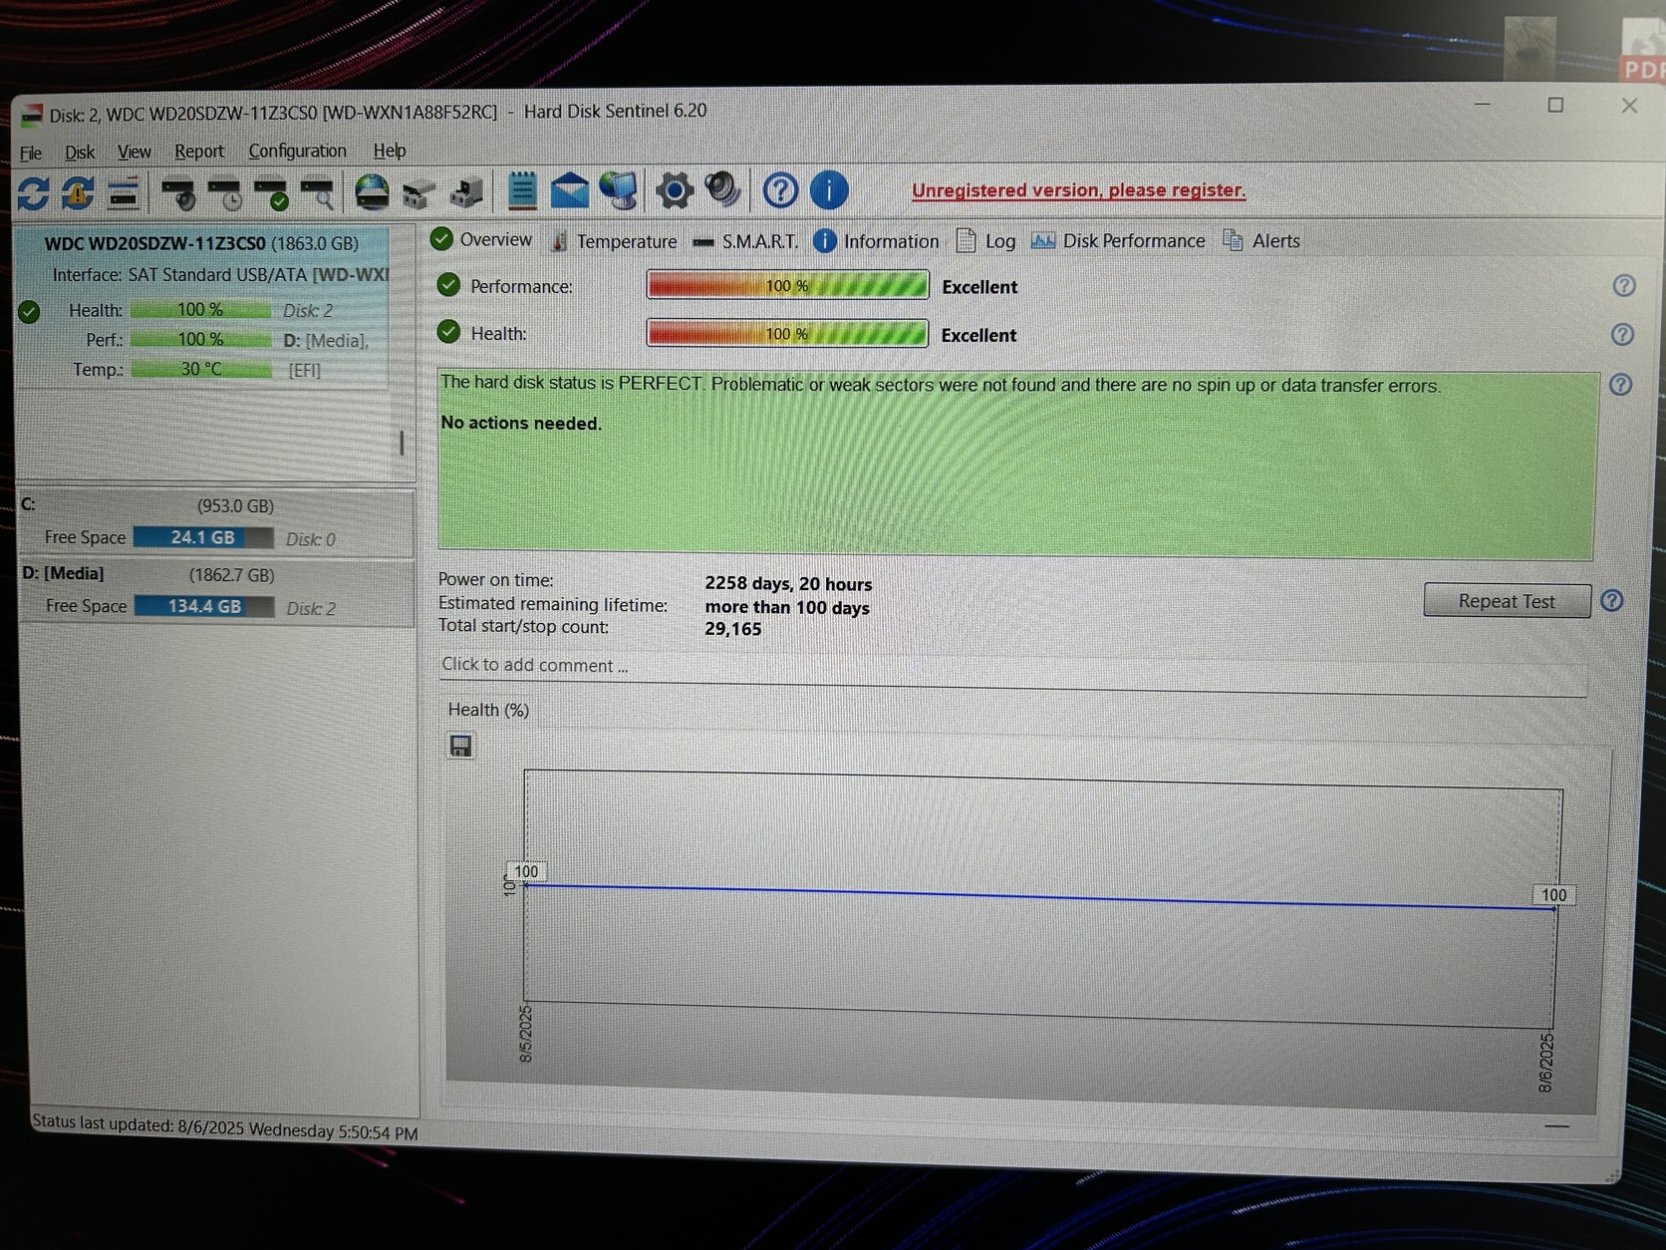Click the C: free space 24.1 GB bar
1666x1250 pixels.
203,537
